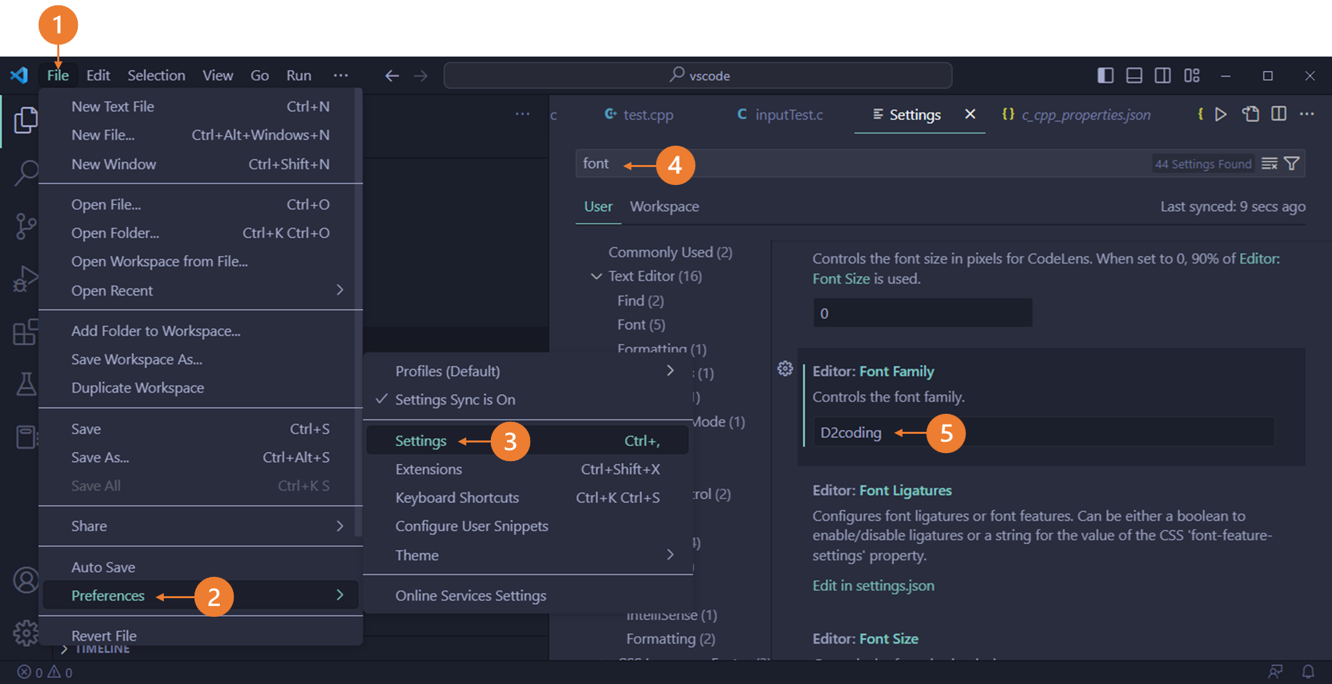Go back with the left arrow
This screenshot has height=684, width=1332.
coord(392,76)
